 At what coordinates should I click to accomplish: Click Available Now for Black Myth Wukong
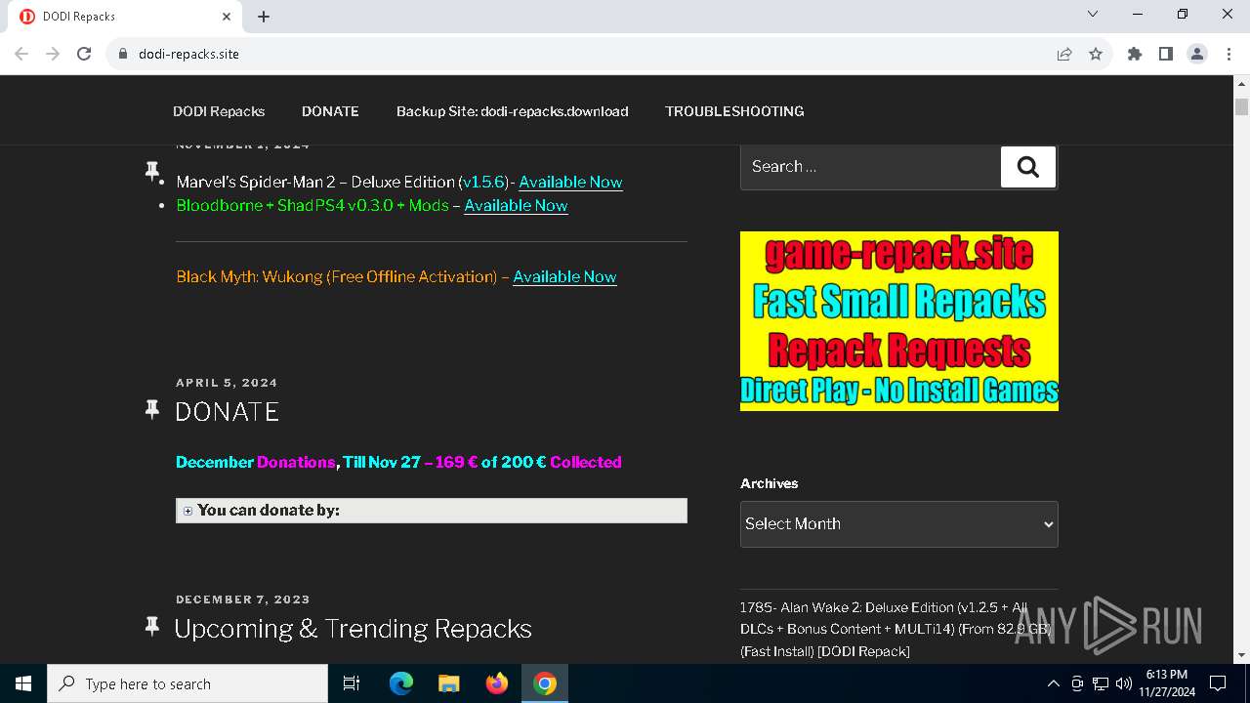564,276
